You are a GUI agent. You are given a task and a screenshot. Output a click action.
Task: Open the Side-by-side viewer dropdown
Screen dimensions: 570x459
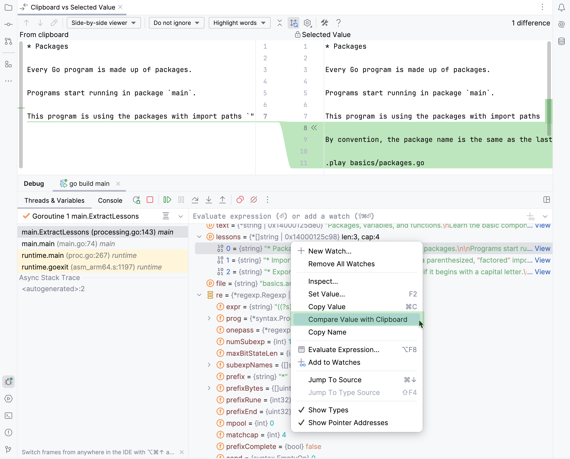[x=104, y=23]
